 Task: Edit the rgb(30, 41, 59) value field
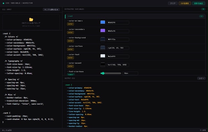click(118, 48)
